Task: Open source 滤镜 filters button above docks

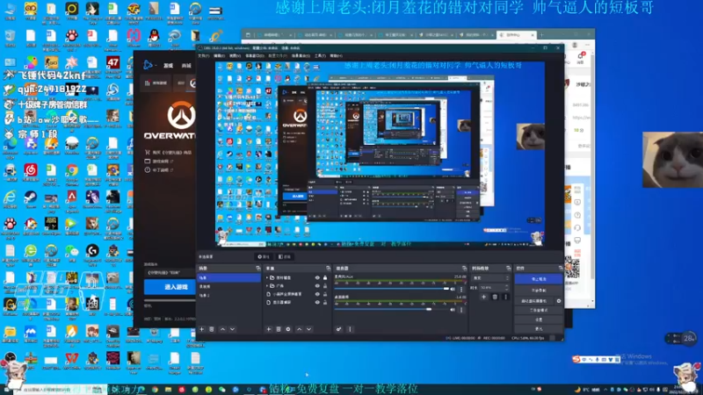Action: 284,256
